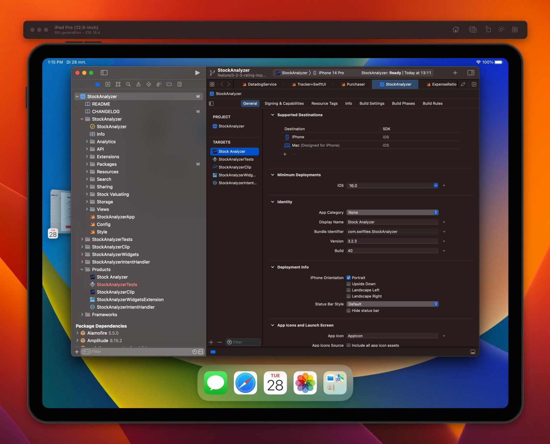Collapse the Supported Destinations section

(273, 115)
